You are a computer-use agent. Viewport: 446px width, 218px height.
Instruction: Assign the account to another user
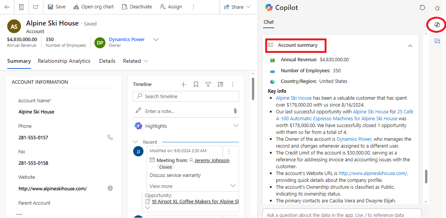pyautogui.click(x=171, y=7)
